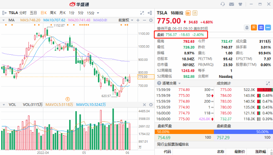
Task: Click blue 50.00% ask ratio bar
Action: pos(244,132)
